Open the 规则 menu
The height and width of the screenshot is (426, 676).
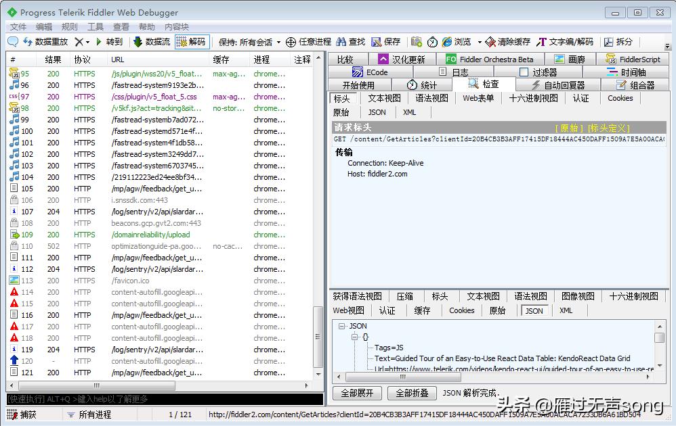(x=68, y=26)
